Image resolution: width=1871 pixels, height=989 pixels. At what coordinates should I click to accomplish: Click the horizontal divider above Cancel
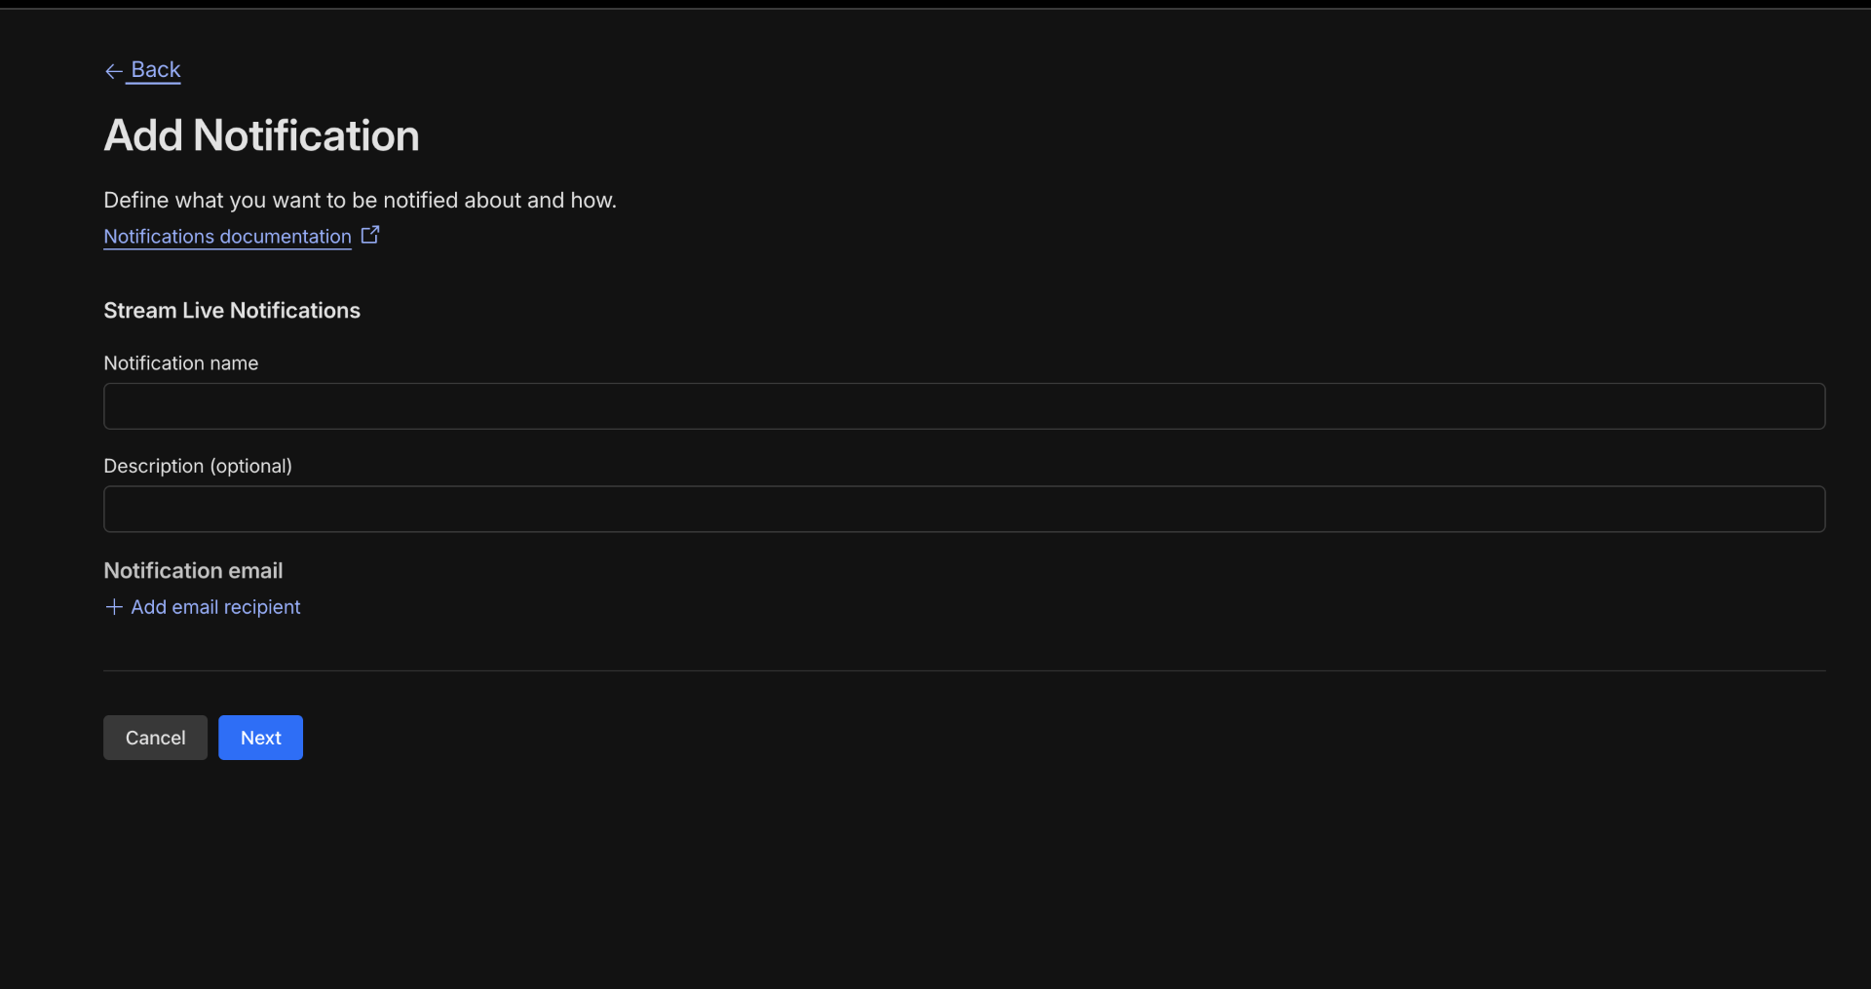964,670
